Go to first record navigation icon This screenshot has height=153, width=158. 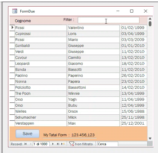(25, 144)
